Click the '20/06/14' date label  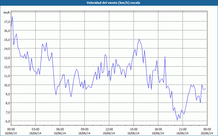(207, 133)
